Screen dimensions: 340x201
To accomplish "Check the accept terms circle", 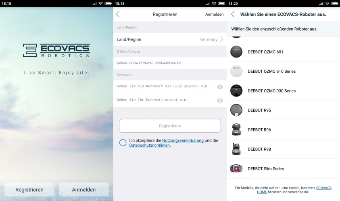I will 123,143.
